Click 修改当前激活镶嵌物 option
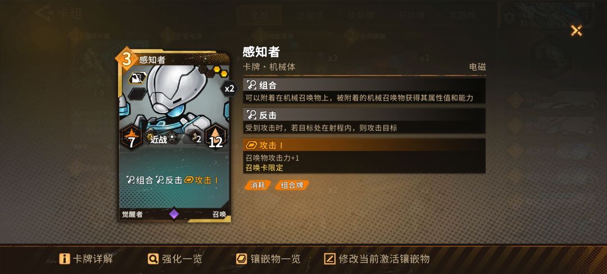This screenshot has height=274, width=607. pyautogui.click(x=377, y=258)
